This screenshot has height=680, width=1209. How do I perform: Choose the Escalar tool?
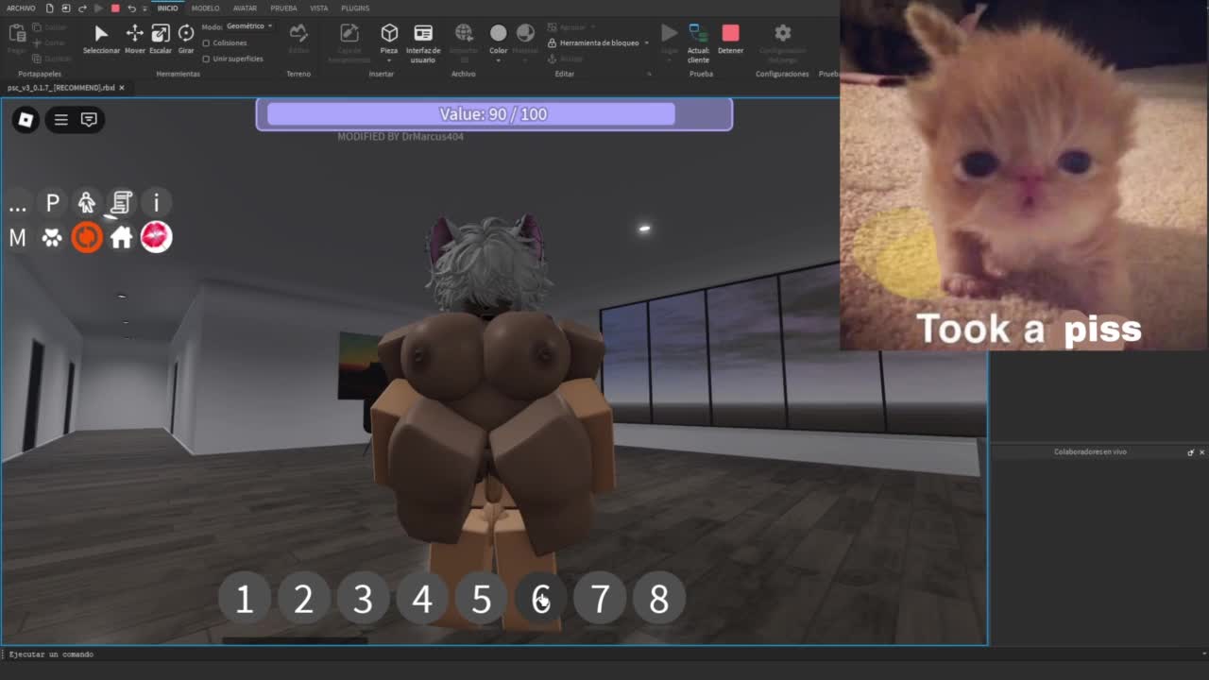[161, 38]
